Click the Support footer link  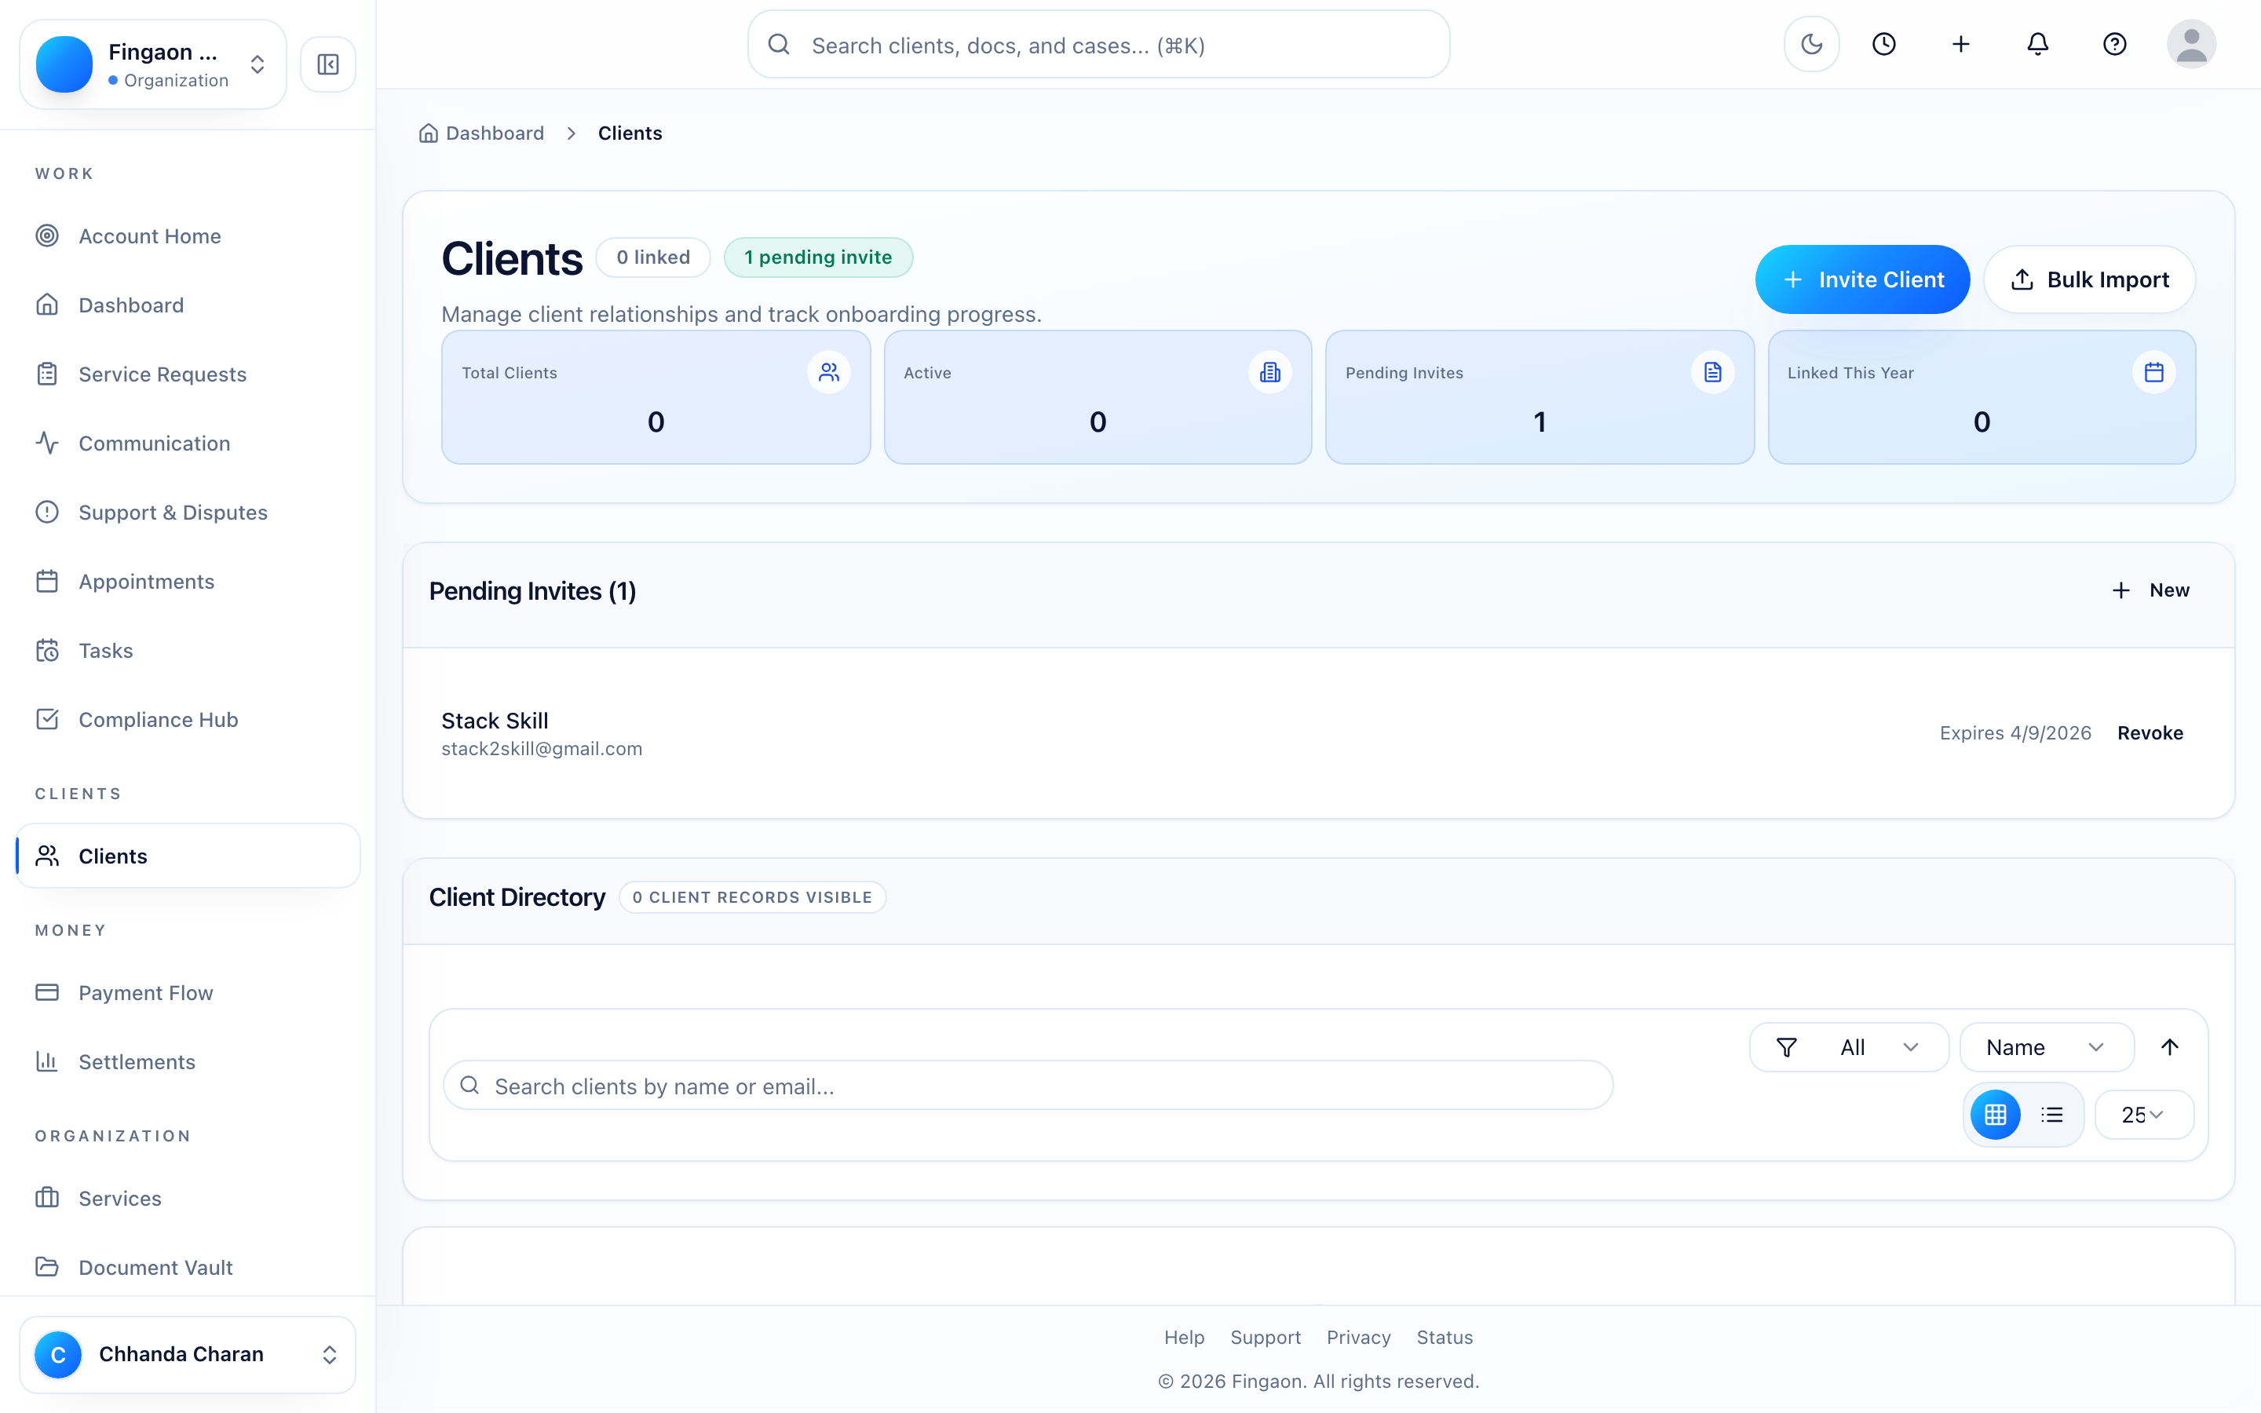[1265, 1338]
